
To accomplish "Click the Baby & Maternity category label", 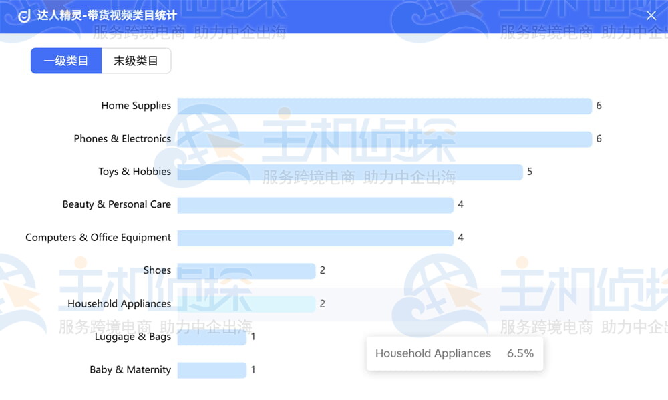I will click(130, 370).
